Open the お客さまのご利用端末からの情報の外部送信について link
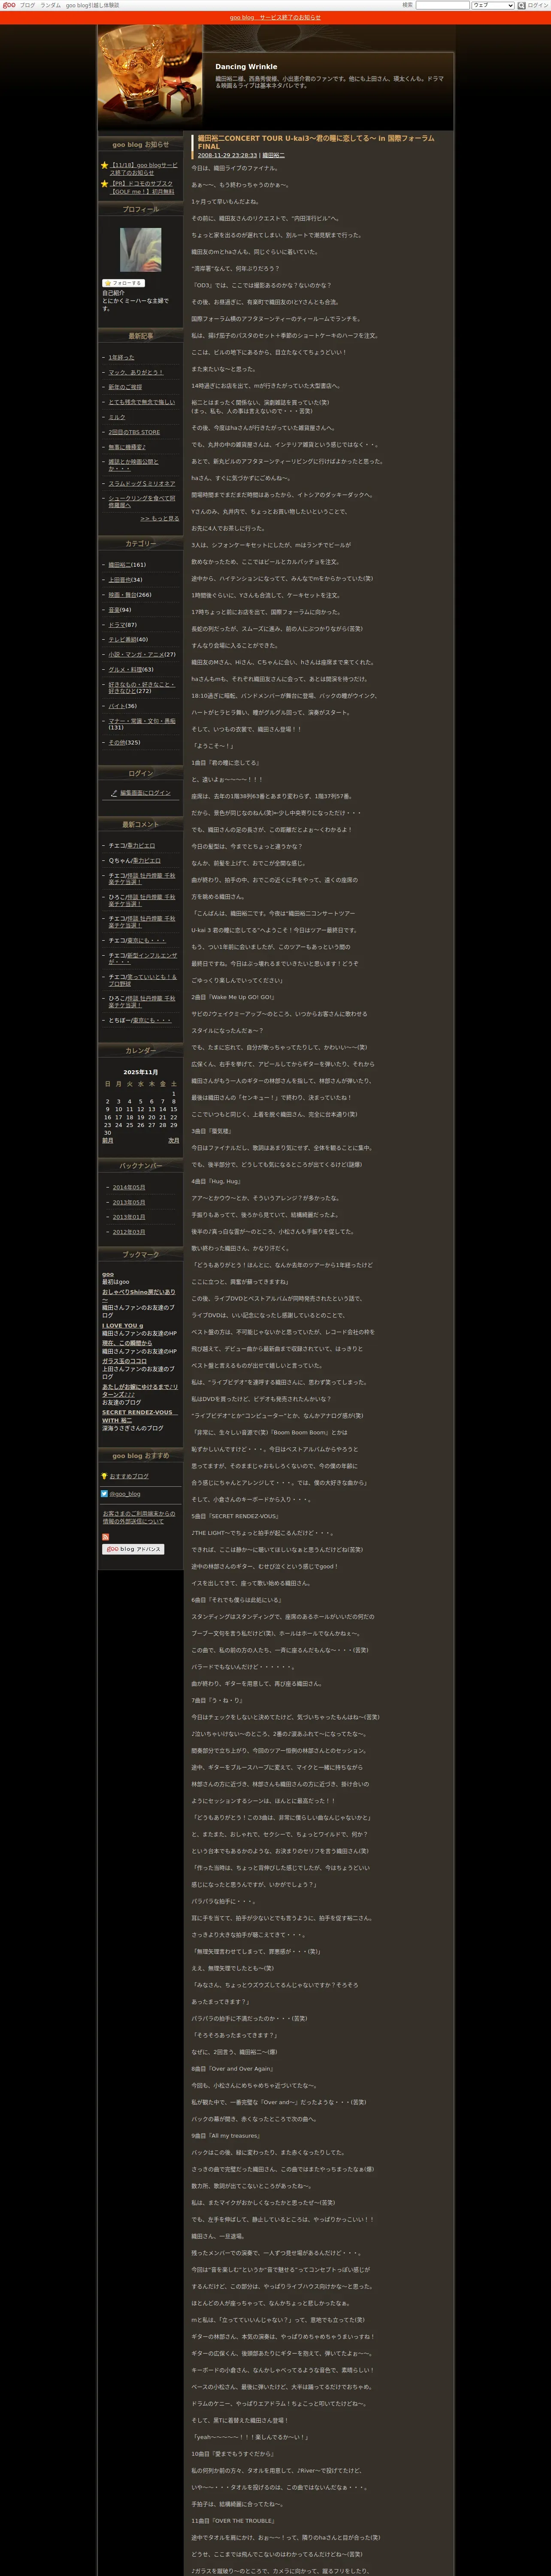The image size is (551, 2576). [x=139, y=1518]
